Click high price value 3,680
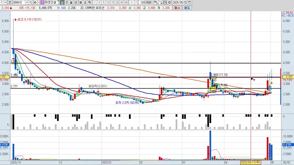This screenshot has width=294, height=165. tap(151, 8)
